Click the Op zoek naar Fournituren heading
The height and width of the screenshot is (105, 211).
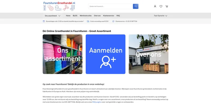coord(74,84)
